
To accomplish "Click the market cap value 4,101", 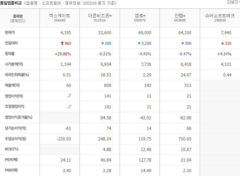I will [226, 64].
